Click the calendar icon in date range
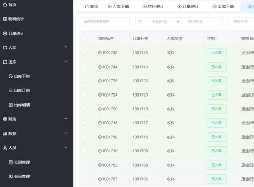 click(140, 21)
